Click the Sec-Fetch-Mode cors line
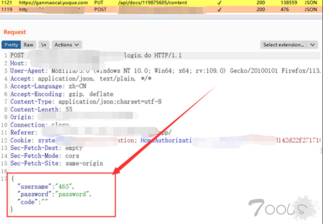Screen dimensions: 323x224 coord(45,156)
